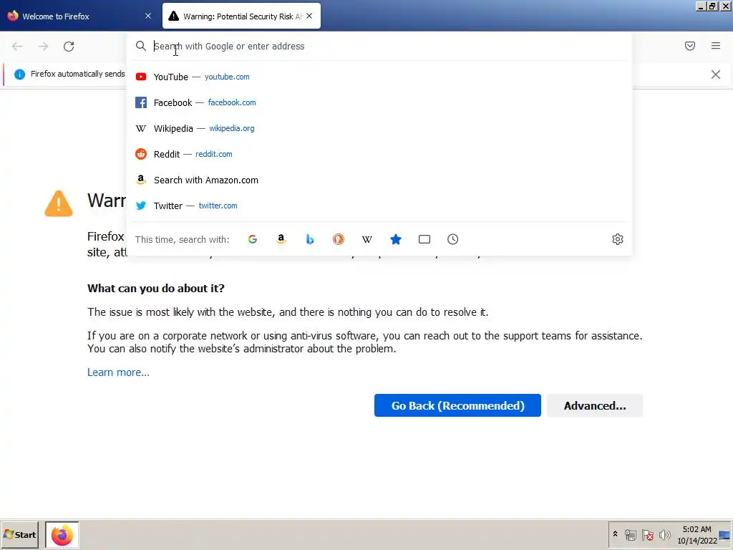Click Firefox taskbar button

[62, 534]
